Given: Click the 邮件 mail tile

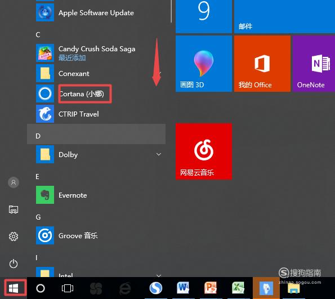Looking at the screenshot, I should (x=284, y=16).
